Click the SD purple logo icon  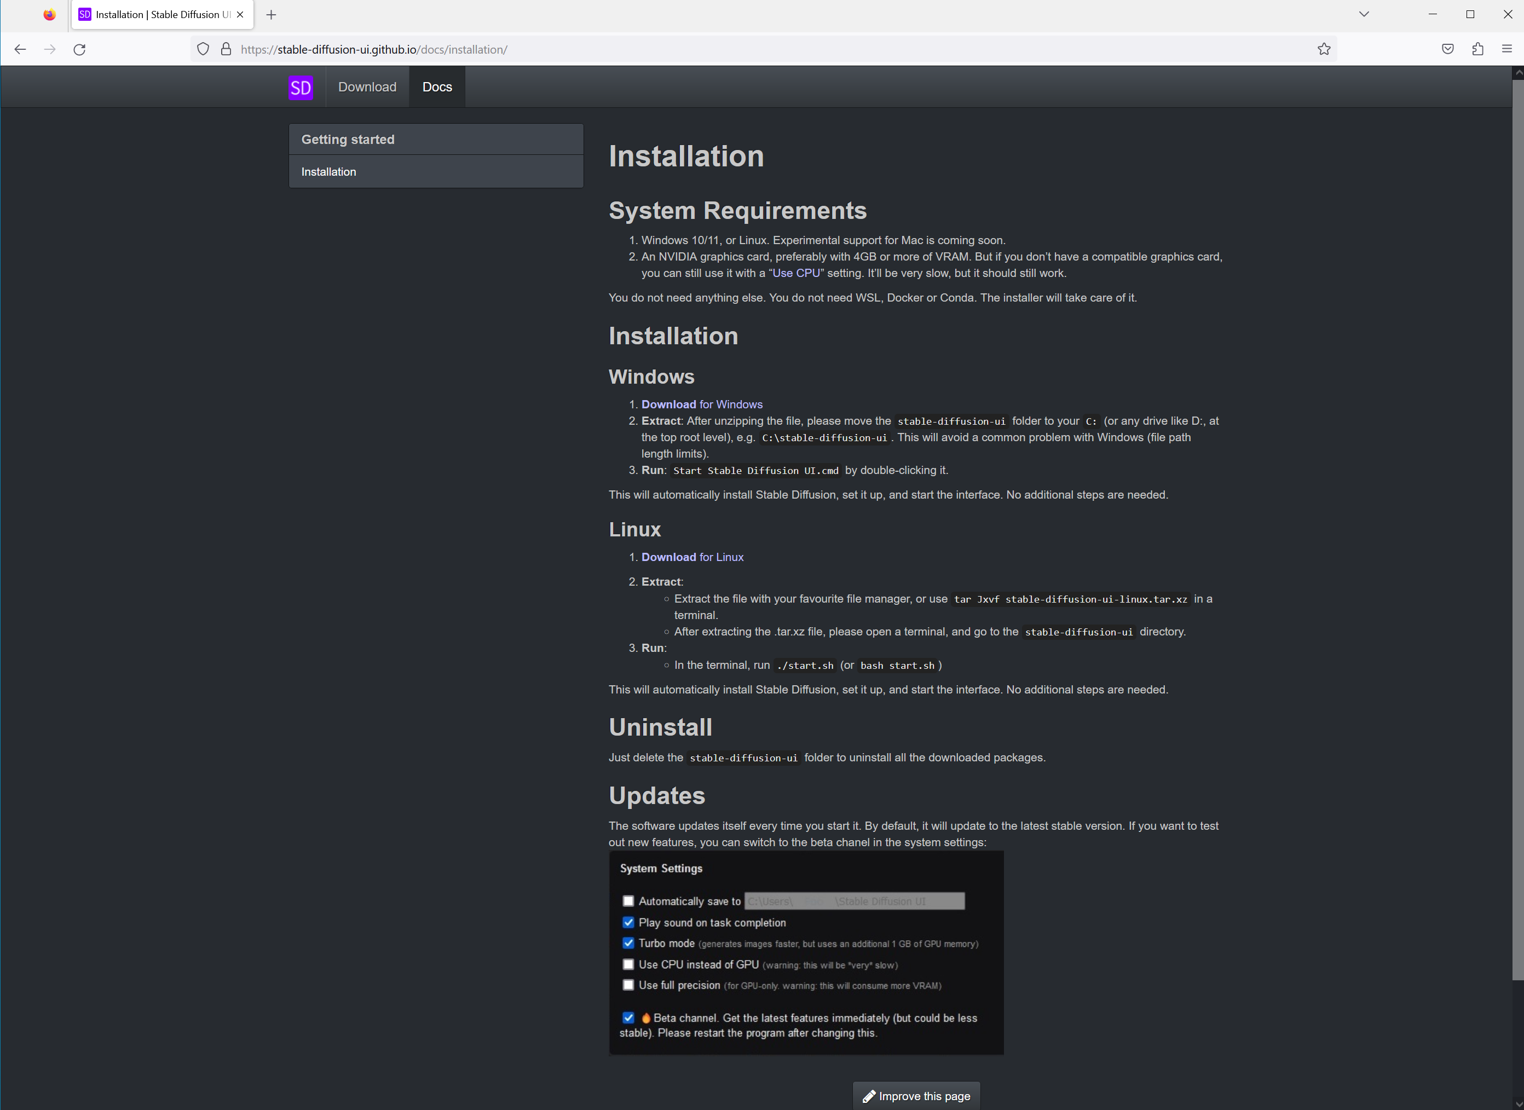pyautogui.click(x=301, y=88)
